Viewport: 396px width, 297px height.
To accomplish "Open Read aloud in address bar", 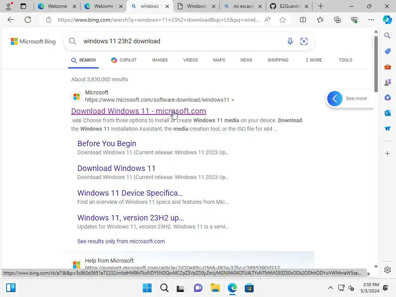I will [267, 20].
